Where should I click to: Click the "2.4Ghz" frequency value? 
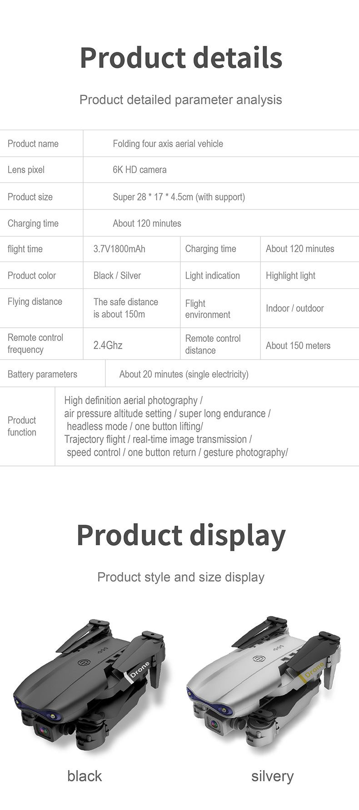point(108,345)
